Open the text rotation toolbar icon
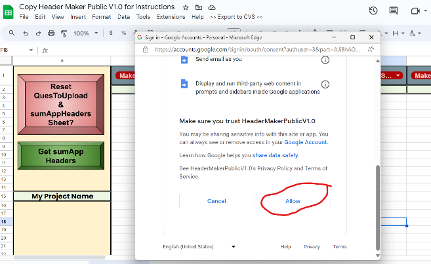The image size is (431, 264). pyautogui.click(x=412, y=33)
